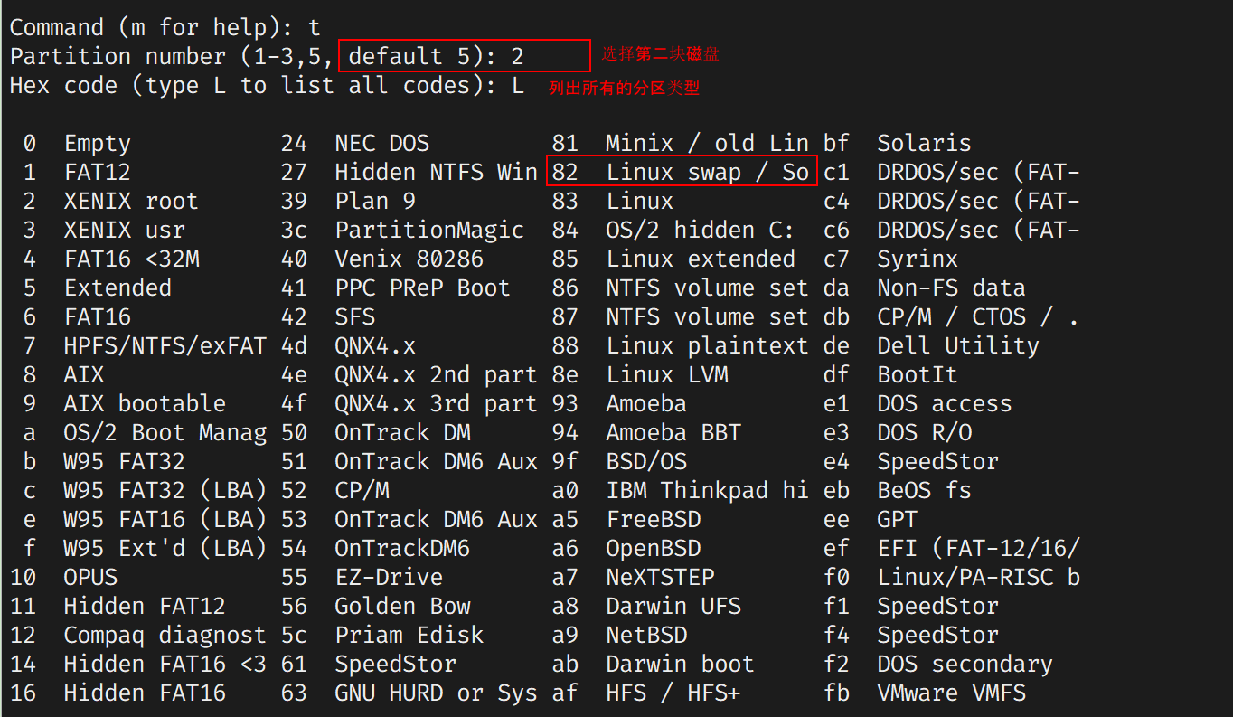The width and height of the screenshot is (1233, 717).
Task: Click the 'default 5): 2' red-boxed input
Action: 465,56
